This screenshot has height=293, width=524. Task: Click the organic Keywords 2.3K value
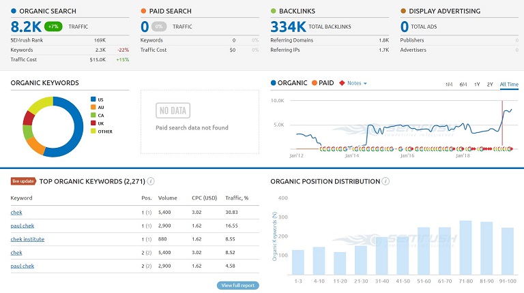tap(100, 50)
